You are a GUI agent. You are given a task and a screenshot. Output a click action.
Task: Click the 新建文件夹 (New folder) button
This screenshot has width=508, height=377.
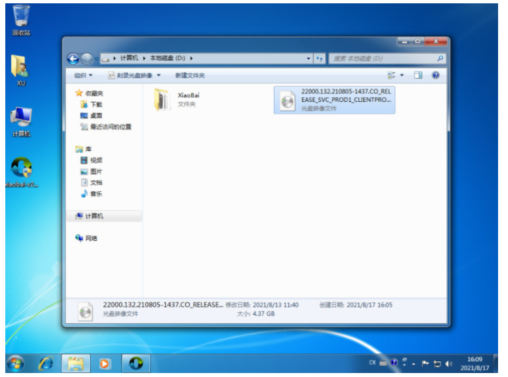coord(190,75)
